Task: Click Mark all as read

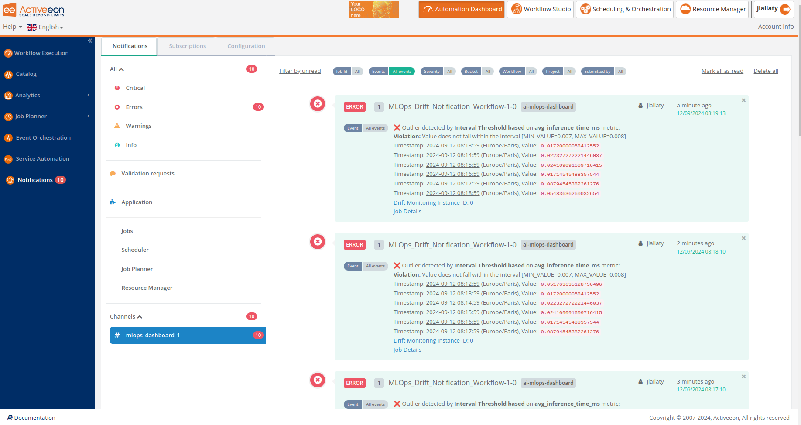Action: [722, 71]
